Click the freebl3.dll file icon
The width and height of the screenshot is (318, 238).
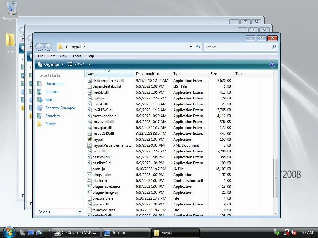pyautogui.click(x=89, y=92)
